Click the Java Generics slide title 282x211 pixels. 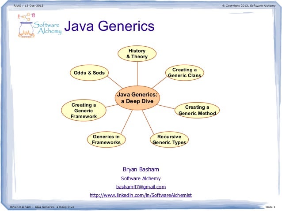point(109,26)
